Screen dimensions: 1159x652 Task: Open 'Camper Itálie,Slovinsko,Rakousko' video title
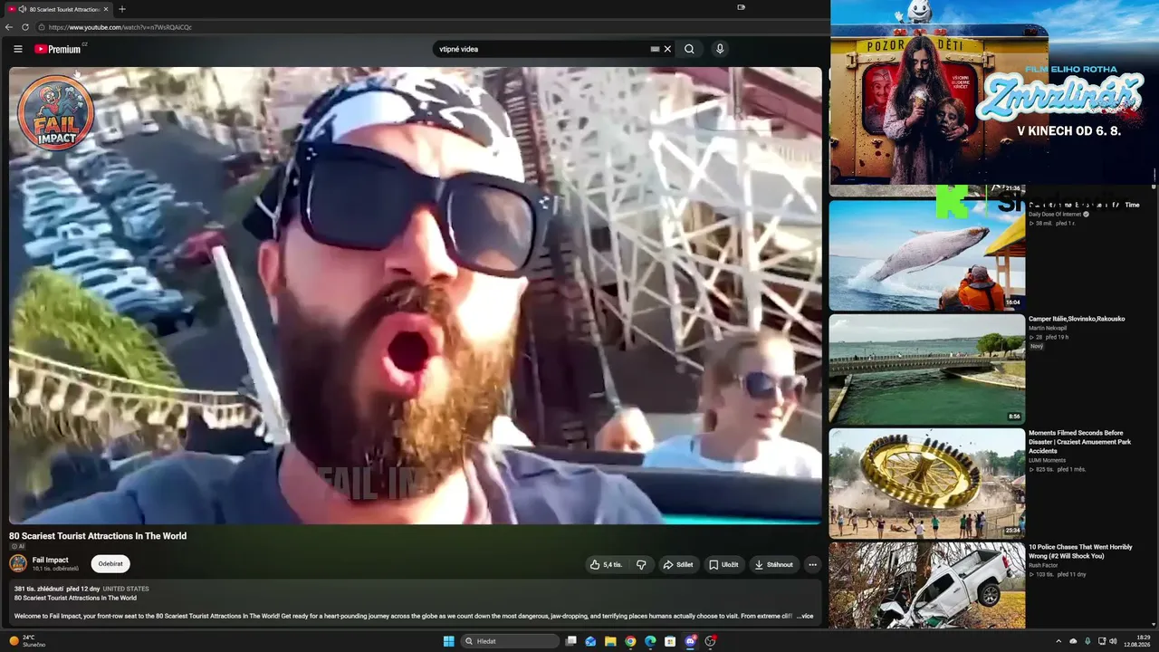1077,319
